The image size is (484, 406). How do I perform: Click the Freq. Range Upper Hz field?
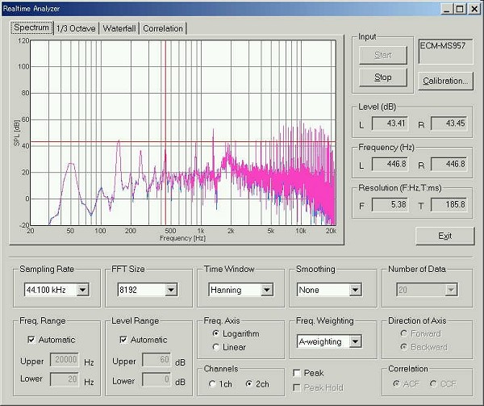(65, 360)
